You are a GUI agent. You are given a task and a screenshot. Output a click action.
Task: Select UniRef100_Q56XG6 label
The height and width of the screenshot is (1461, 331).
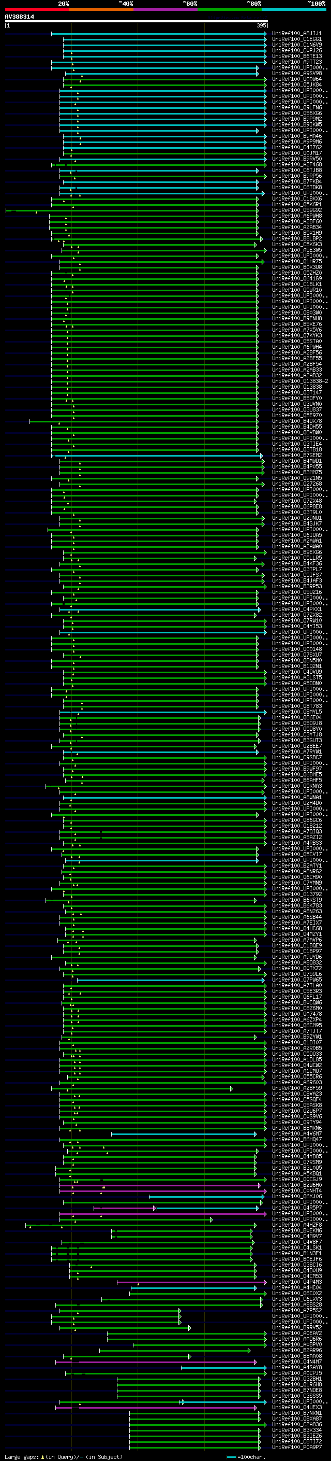pos(296,113)
